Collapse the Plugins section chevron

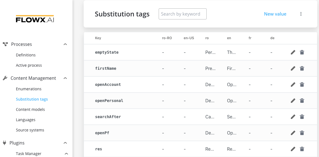(65, 143)
